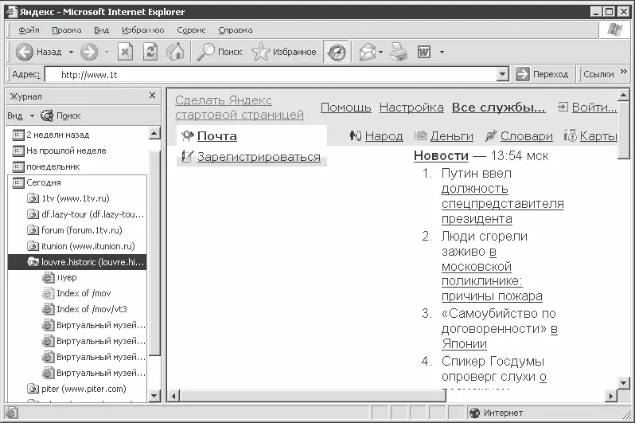Image resolution: width=635 pixels, height=423 pixels.
Task: Open the Back button history dropdown arrow
Action: click(x=72, y=52)
